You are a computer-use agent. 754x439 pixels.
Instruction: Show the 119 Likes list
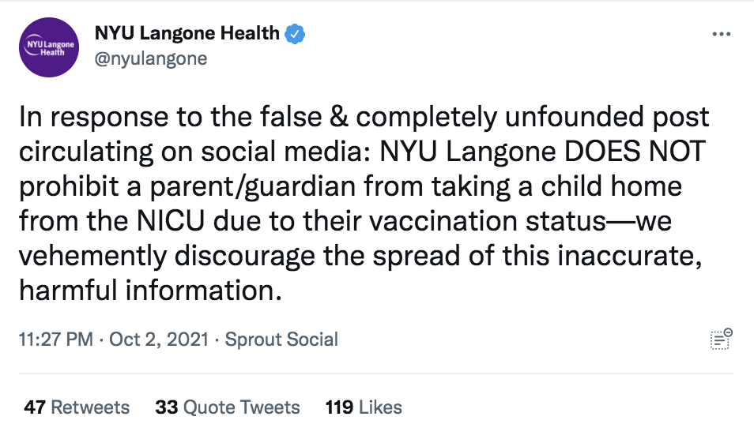tap(364, 407)
